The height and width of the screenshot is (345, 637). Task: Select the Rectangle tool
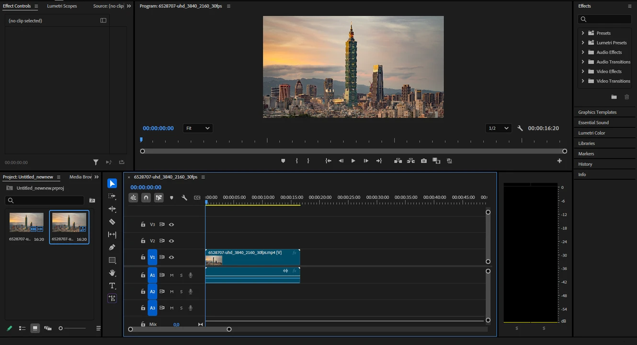point(112,260)
